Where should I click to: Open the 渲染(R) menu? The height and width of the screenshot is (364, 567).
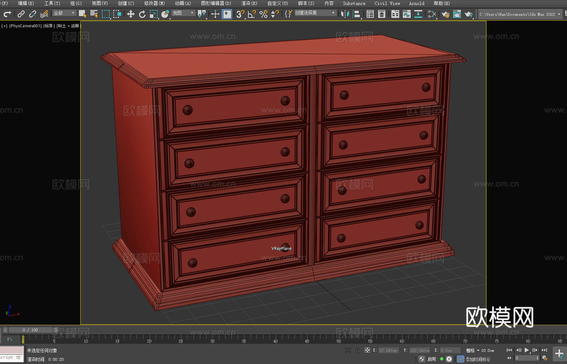pyautogui.click(x=249, y=3)
